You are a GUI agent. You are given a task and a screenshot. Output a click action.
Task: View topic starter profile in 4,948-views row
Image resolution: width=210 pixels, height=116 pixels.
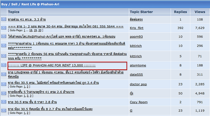click(132, 93)
